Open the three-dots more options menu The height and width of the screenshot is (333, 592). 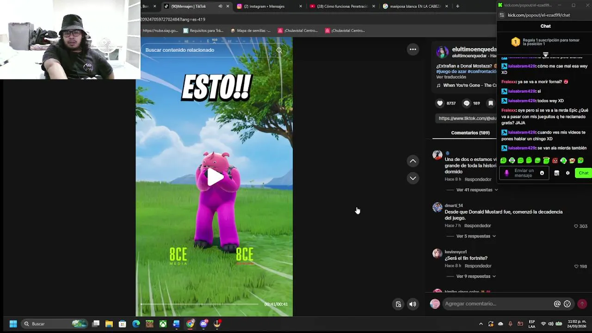coord(413,49)
